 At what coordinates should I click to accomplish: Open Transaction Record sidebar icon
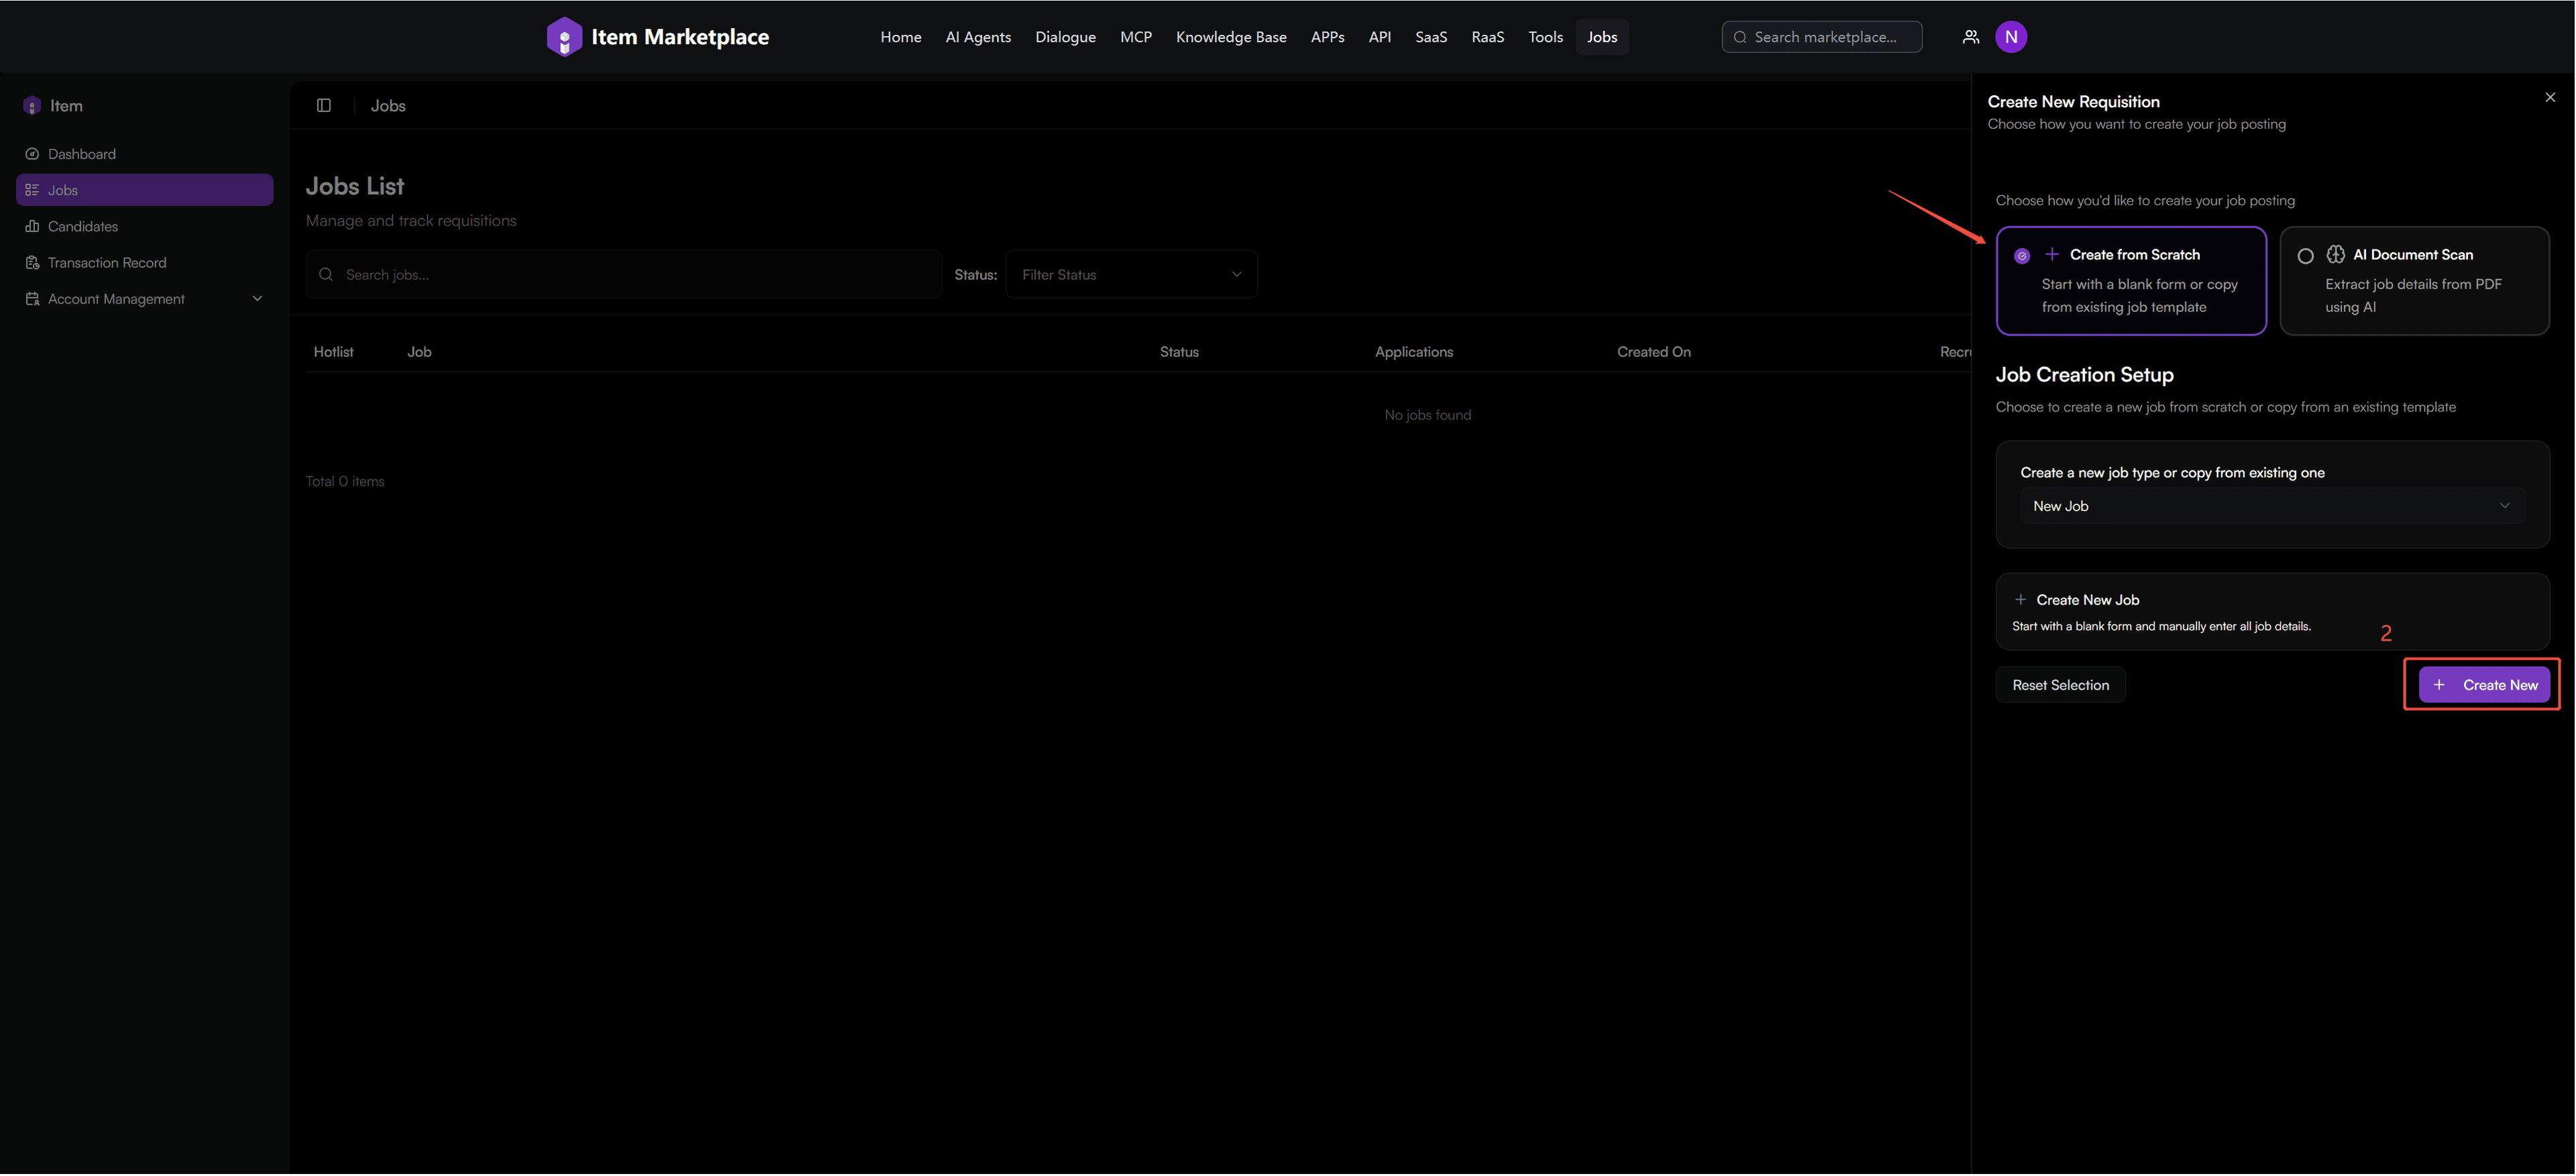(x=32, y=263)
